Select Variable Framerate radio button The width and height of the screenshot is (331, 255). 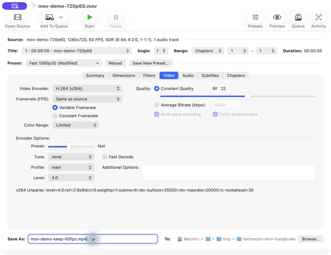coord(55,108)
